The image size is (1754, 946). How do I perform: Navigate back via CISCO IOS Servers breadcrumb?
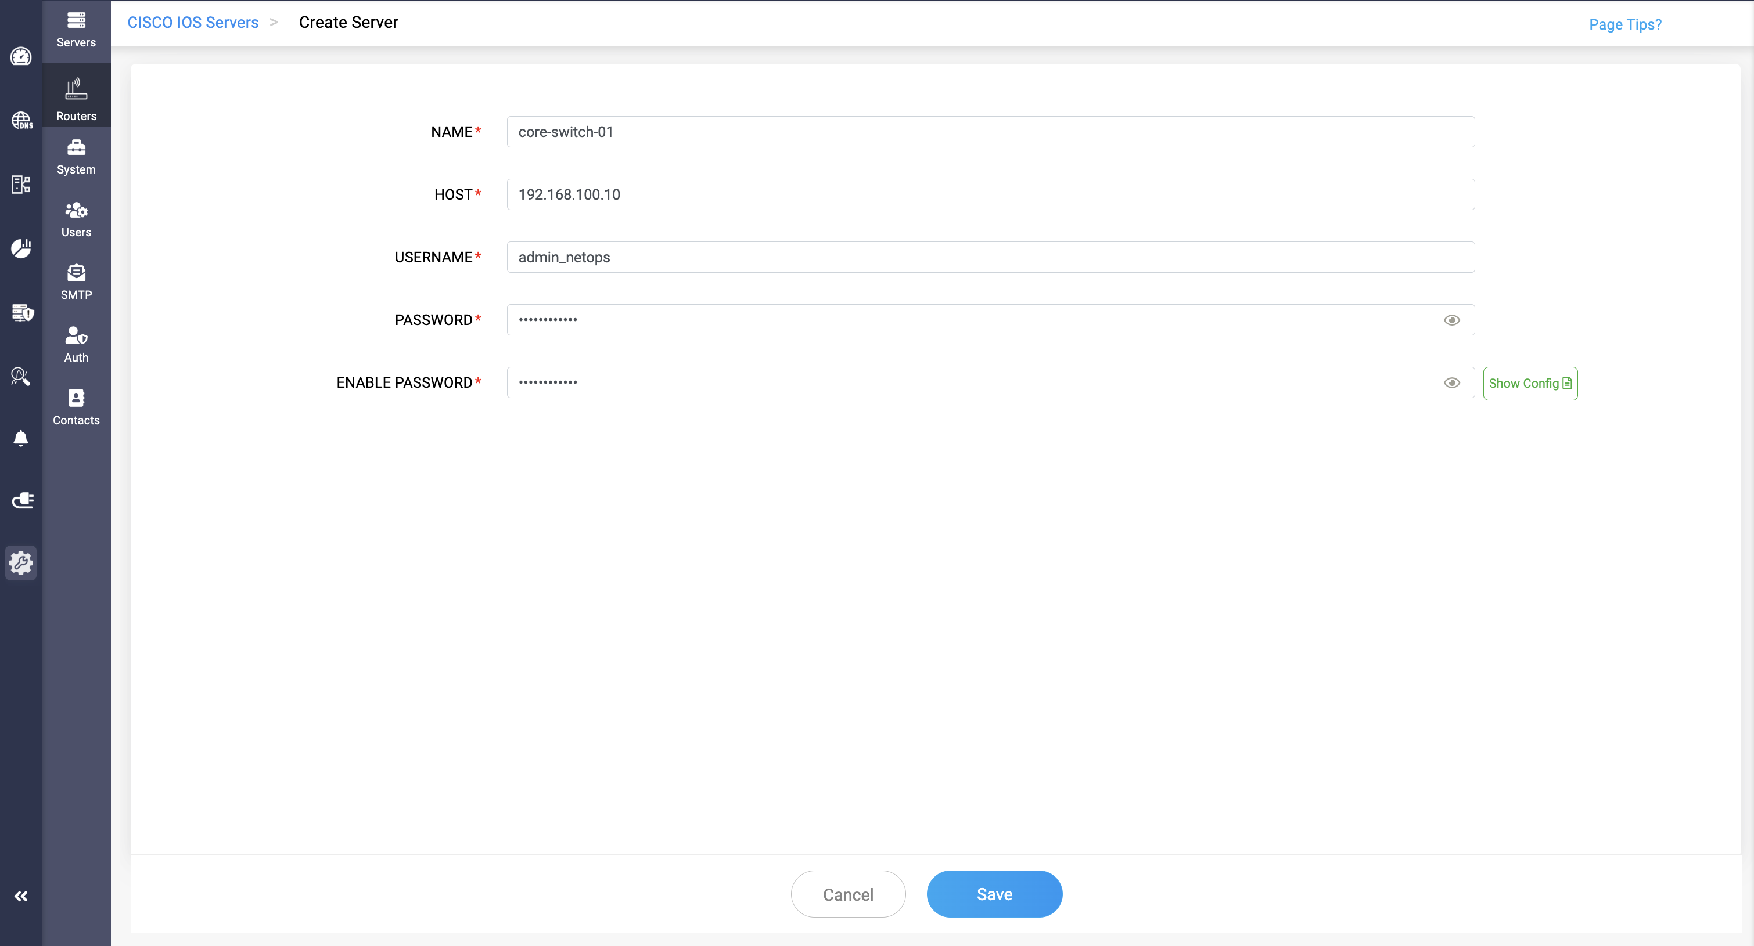[193, 22]
